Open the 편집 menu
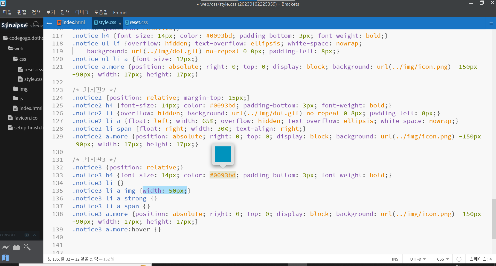Screen dimensions: 496x266 [22, 12]
